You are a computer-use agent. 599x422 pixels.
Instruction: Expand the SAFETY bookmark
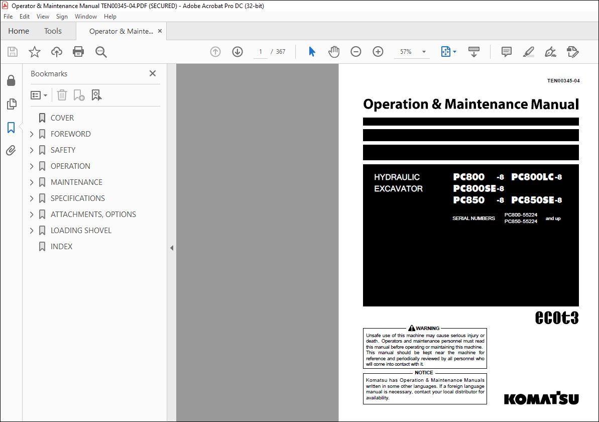(x=32, y=150)
